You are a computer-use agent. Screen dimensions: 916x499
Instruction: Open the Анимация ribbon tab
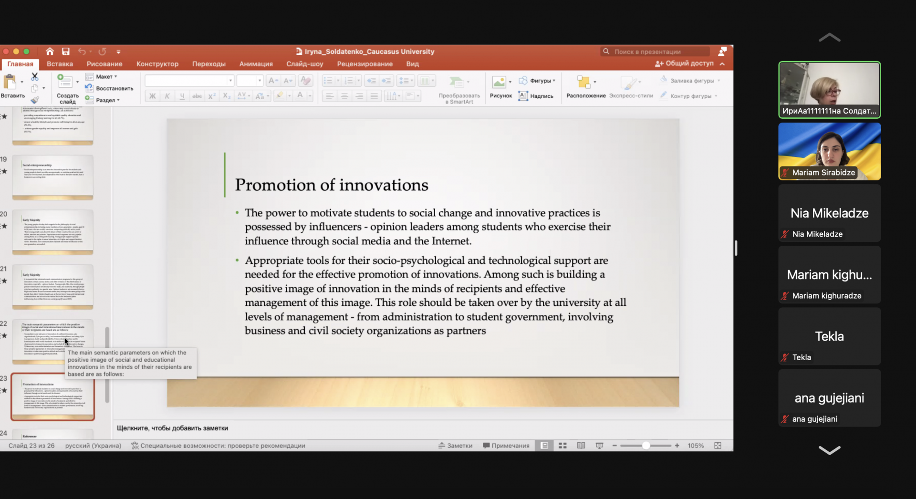click(x=256, y=64)
